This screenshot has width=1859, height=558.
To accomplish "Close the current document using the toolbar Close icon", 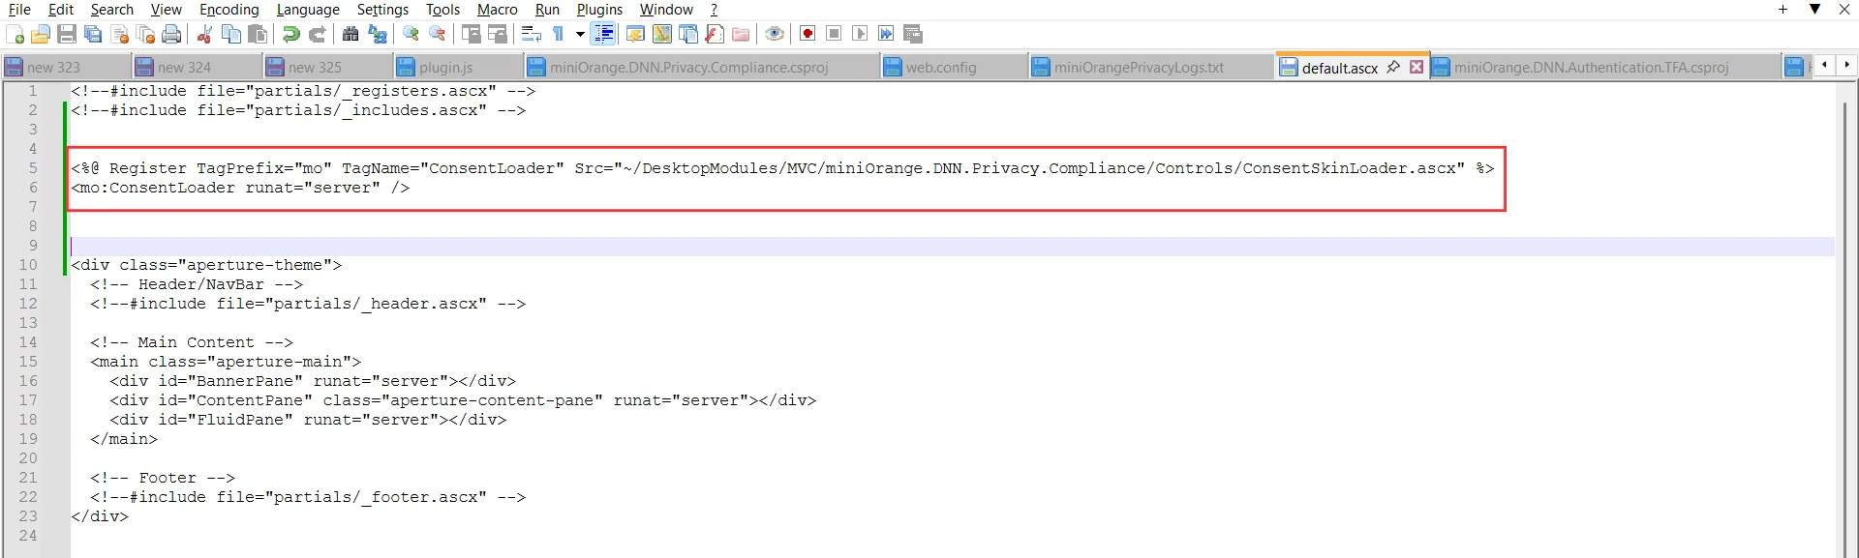I will pyautogui.click(x=120, y=34).
